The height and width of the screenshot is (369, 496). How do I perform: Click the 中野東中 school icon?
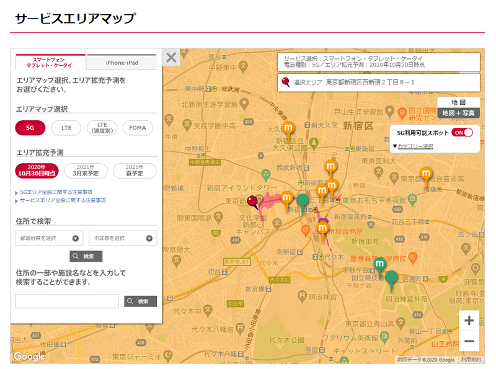243,66
